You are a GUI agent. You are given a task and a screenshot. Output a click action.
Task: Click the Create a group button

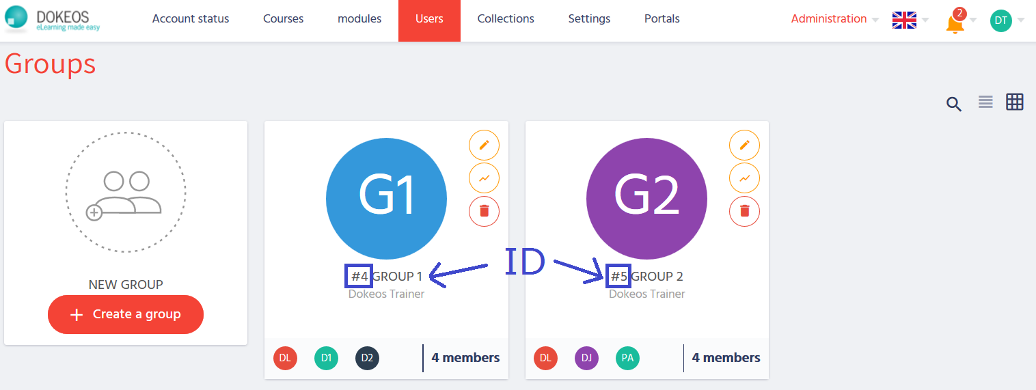(x=126, y=314)
